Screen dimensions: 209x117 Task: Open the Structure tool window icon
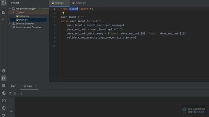click(4, 12)
